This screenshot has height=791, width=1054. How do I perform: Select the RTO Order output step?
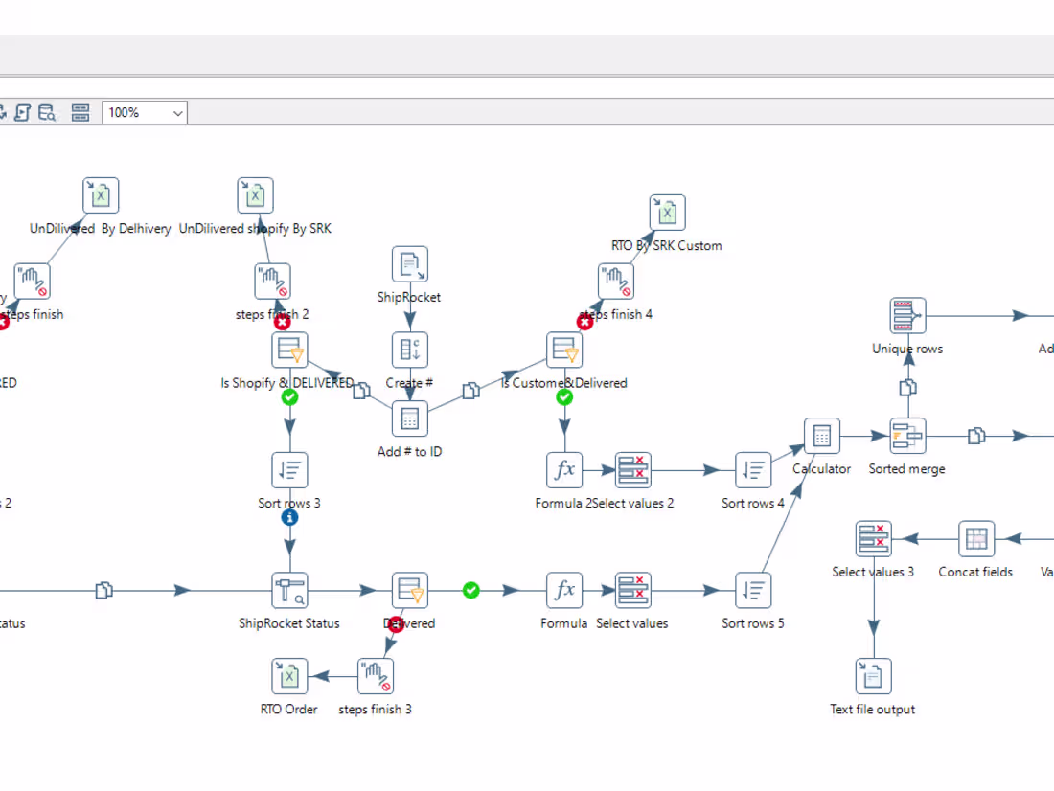[288, 675]
